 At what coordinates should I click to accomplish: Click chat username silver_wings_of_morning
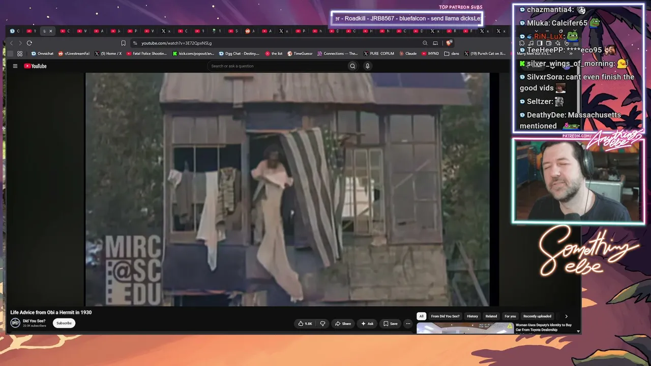tap(571, 64)
